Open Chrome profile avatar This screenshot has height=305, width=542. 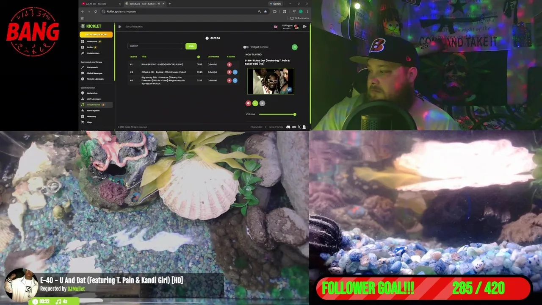pos(301,11)
